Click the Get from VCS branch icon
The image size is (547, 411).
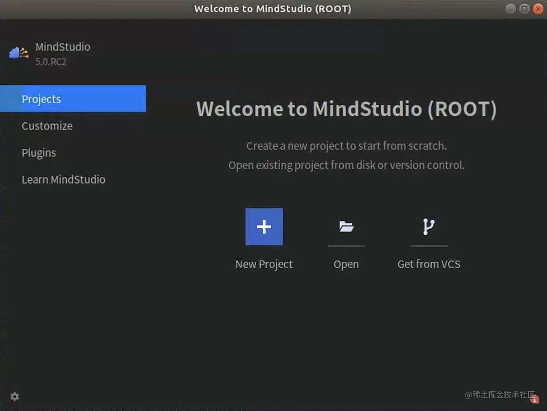[429, 226]
